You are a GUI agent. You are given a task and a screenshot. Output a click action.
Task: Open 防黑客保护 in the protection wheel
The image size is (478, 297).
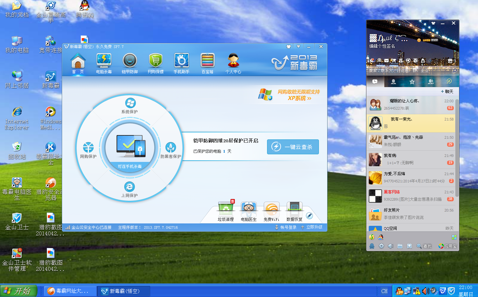(x=171, y=150)
